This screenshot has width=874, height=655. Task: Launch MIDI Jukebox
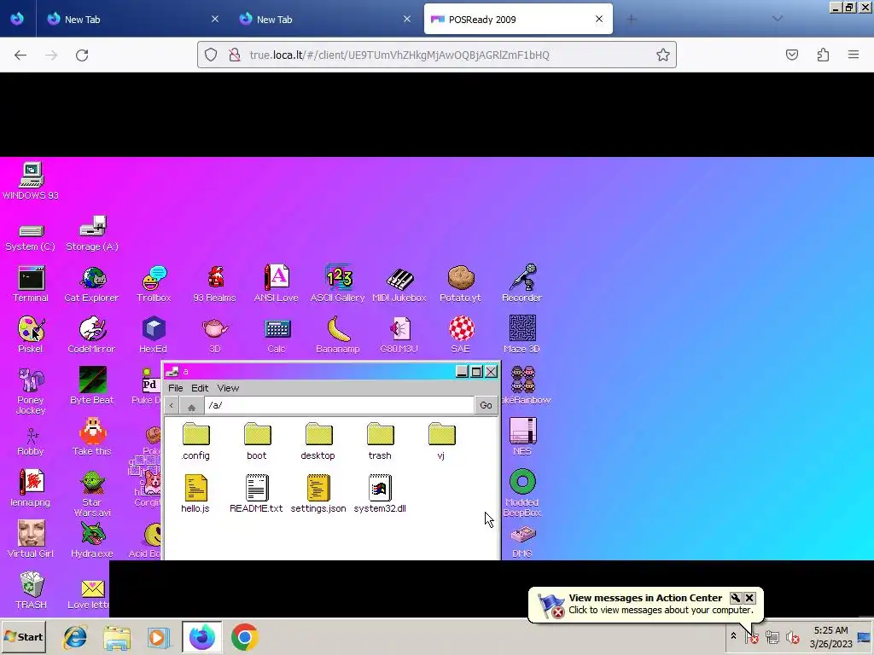tap(399, 284)
